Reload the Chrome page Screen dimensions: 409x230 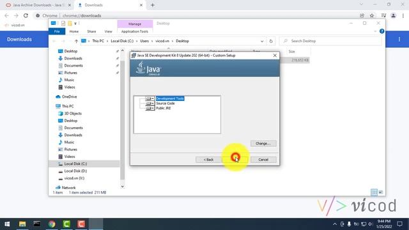click(26, 15)
